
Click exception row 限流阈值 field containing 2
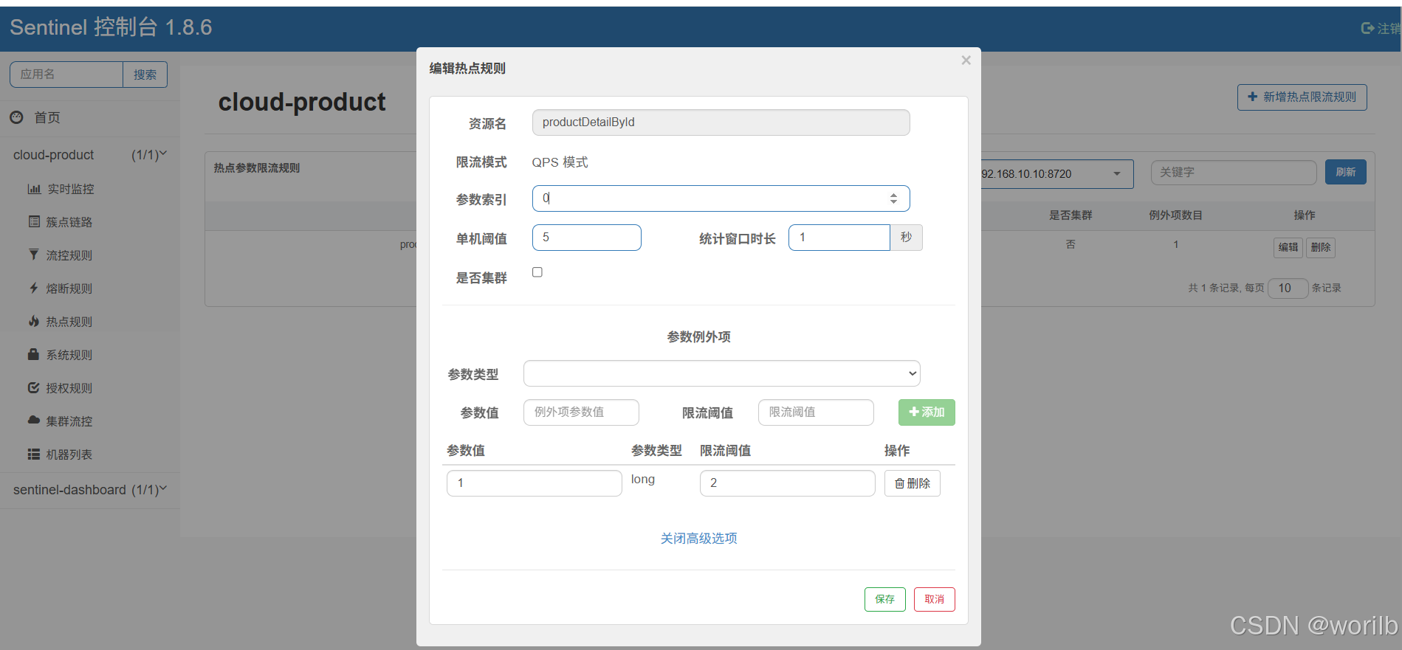(787, 483)
